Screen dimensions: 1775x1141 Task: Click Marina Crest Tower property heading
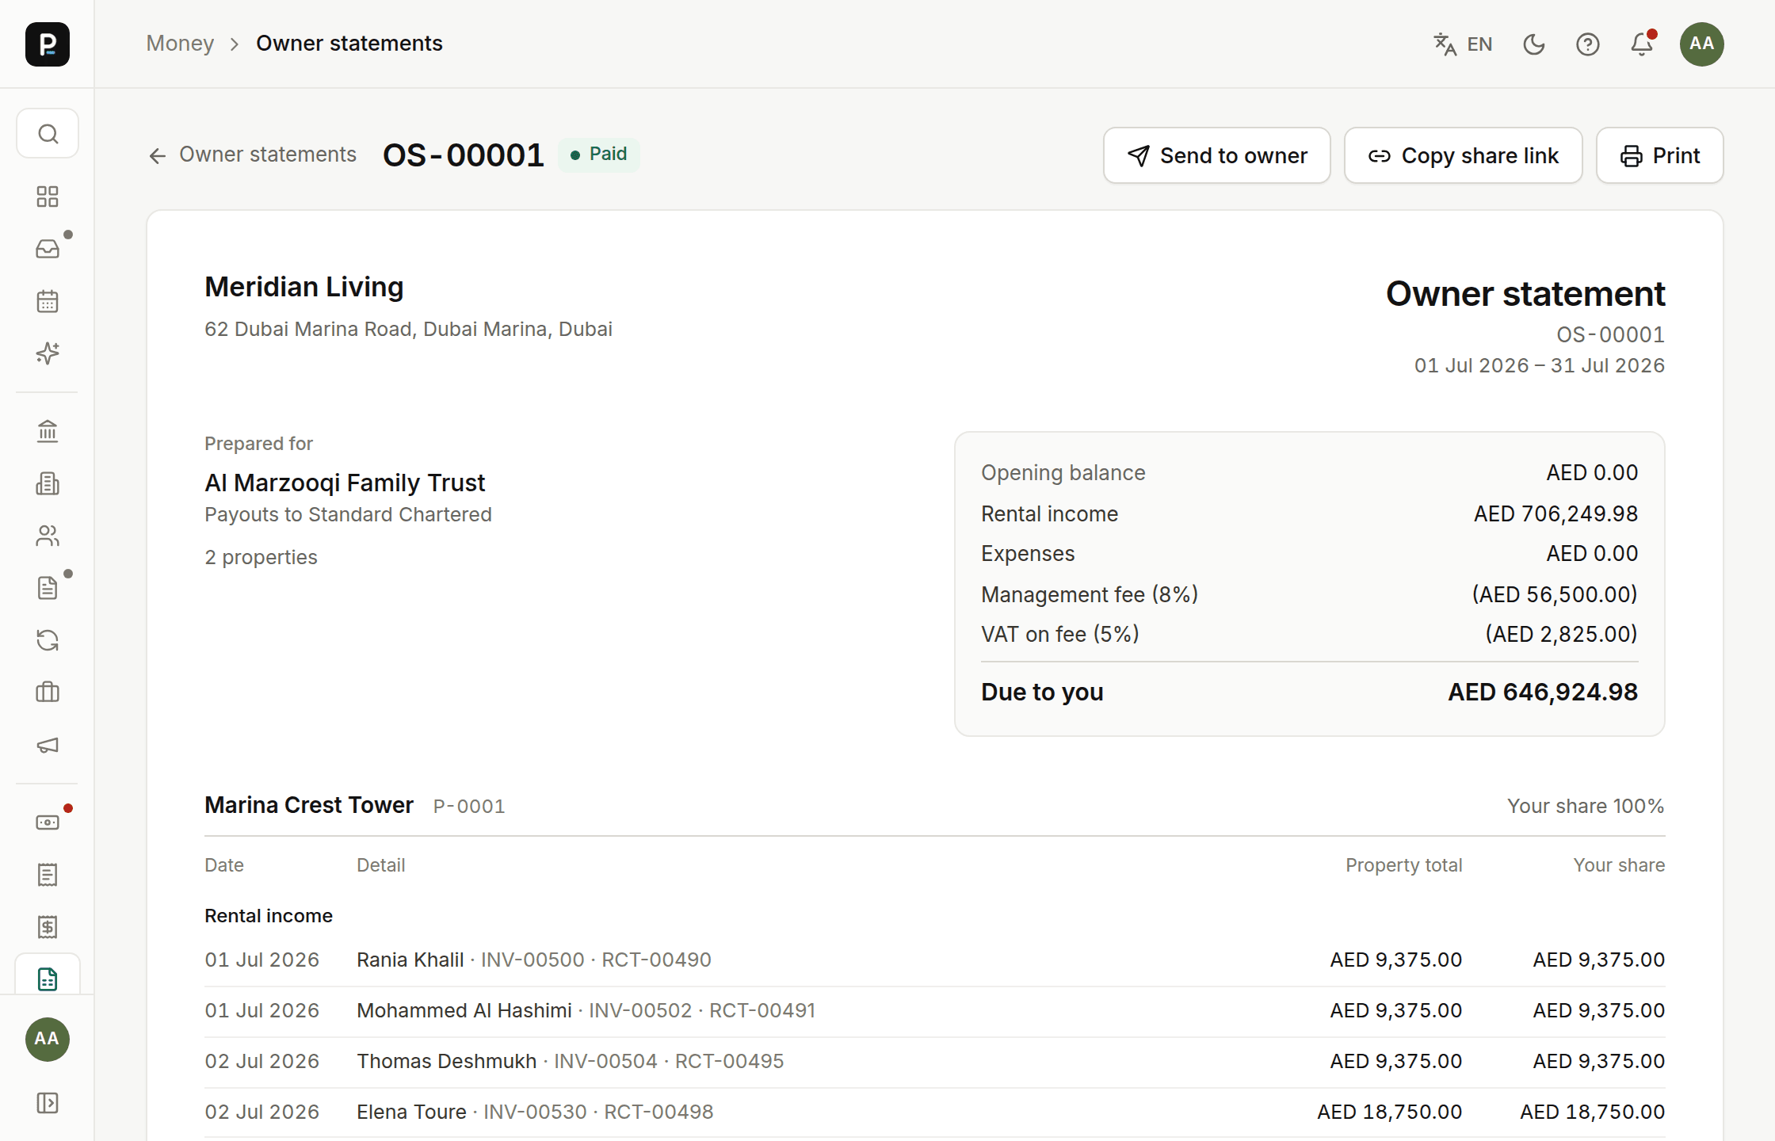(x=309, y=805)
